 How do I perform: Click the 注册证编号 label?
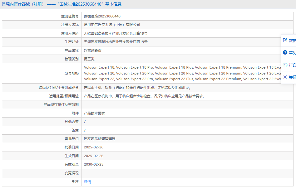tap(70, 16)
